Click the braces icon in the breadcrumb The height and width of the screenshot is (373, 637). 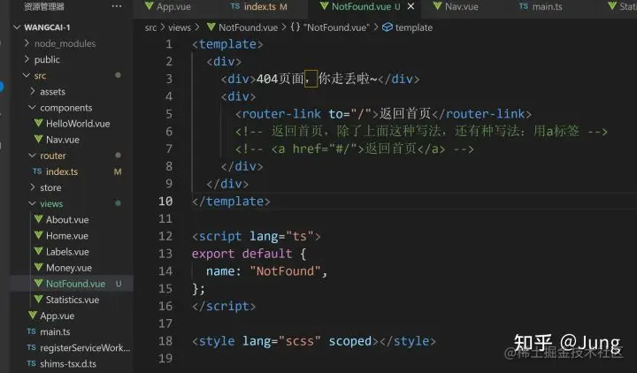[x=295, y=27]
